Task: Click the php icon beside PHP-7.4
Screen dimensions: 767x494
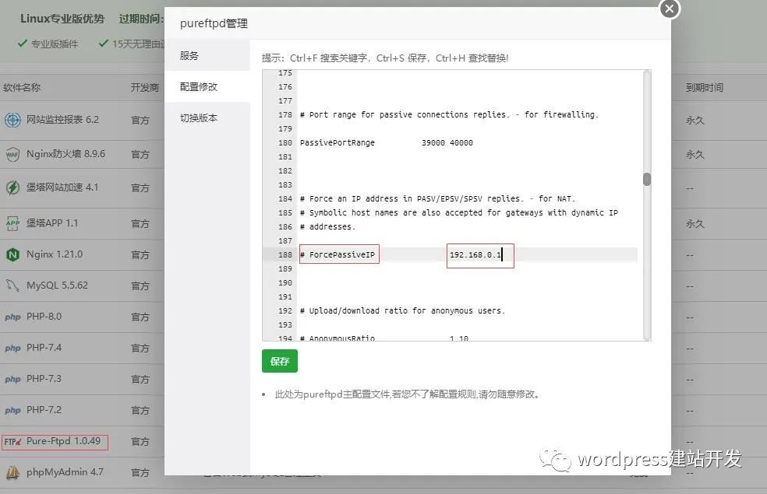Action: [x=12, y=349]
